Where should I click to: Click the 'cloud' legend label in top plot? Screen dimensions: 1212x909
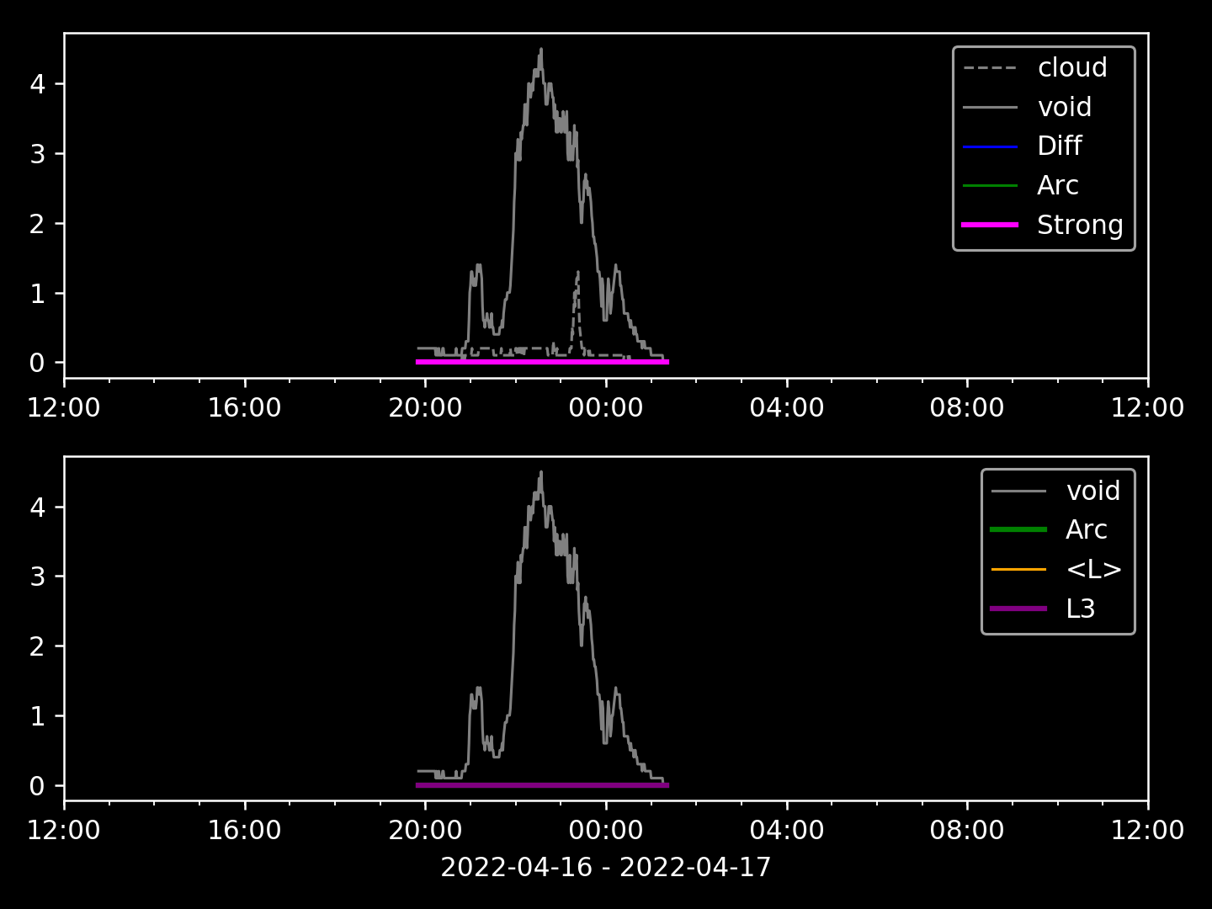click(x=1072, y=67)
